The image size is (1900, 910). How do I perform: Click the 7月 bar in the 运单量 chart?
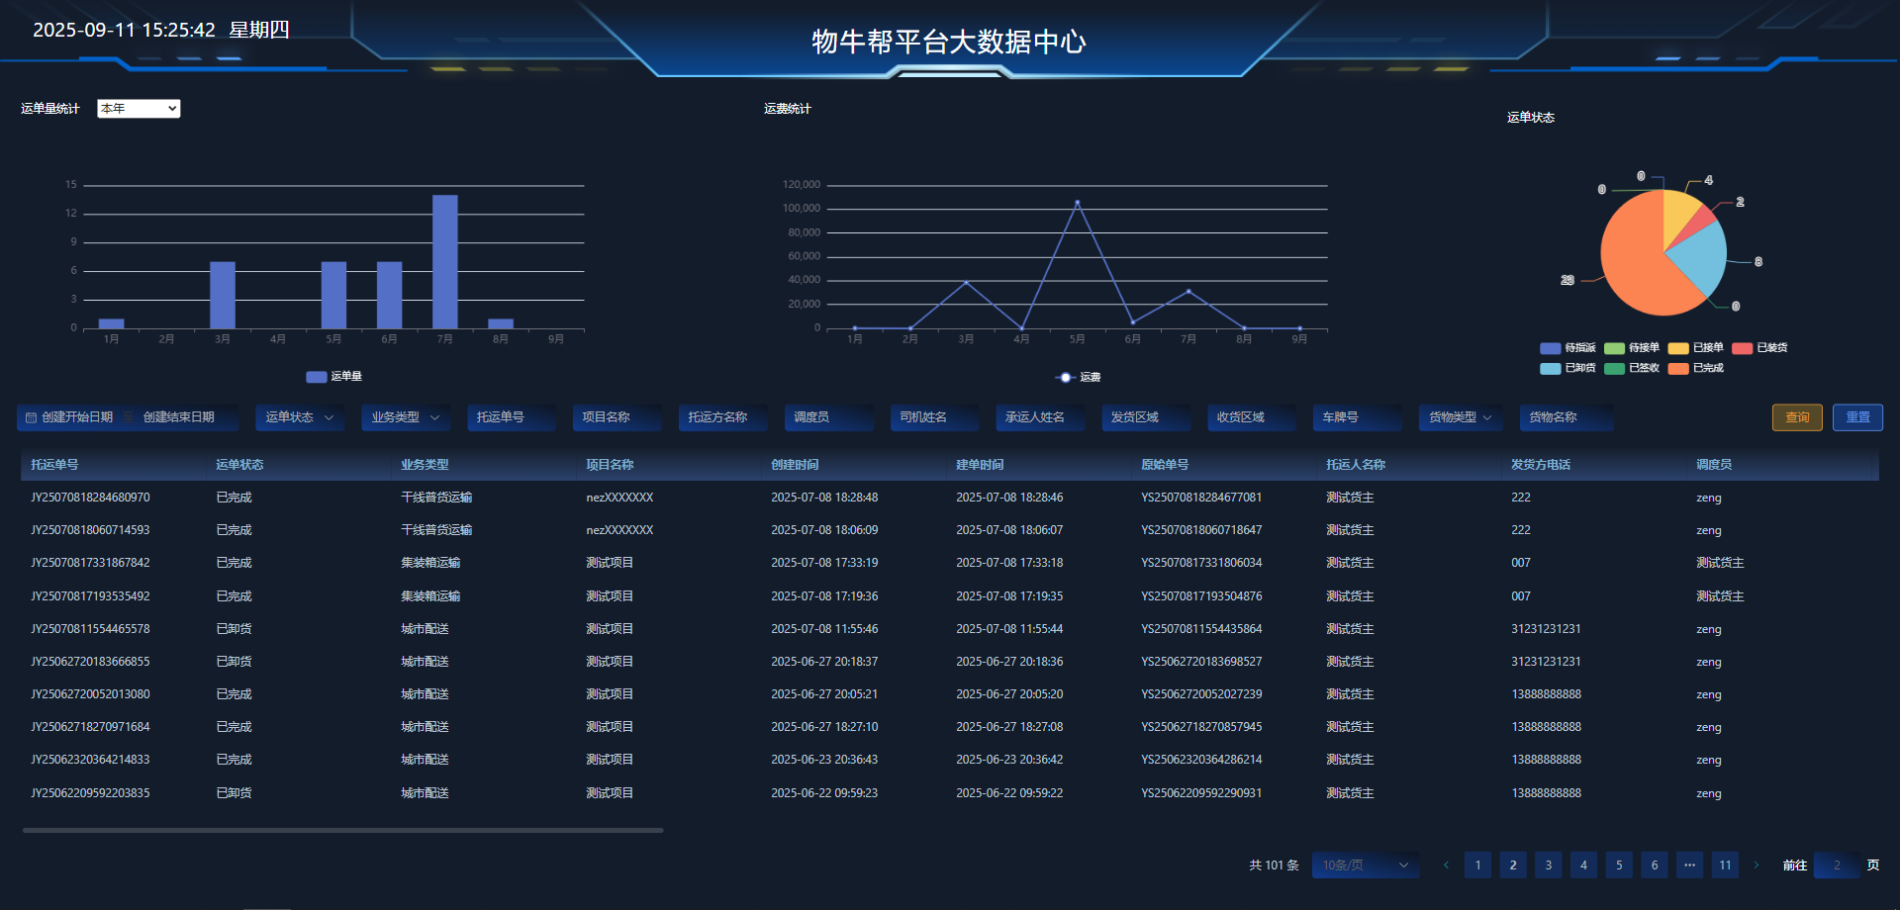tap(445, 261)
